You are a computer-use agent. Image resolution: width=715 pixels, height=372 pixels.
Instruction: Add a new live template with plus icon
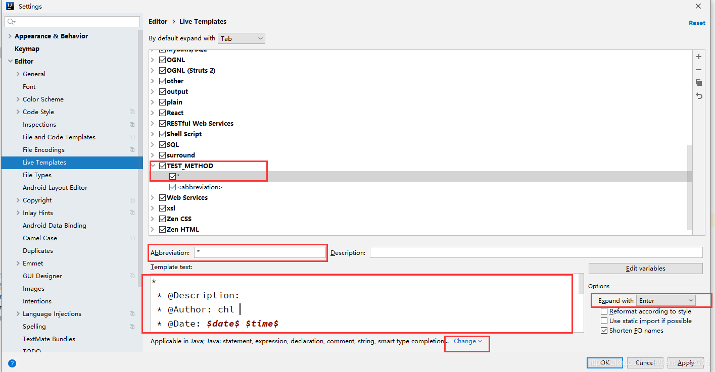[699, 57]
